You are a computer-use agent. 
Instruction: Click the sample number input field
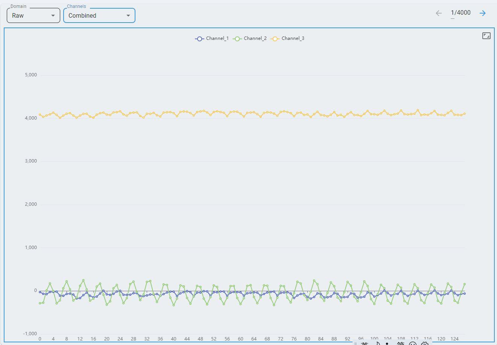click(461, 13)
